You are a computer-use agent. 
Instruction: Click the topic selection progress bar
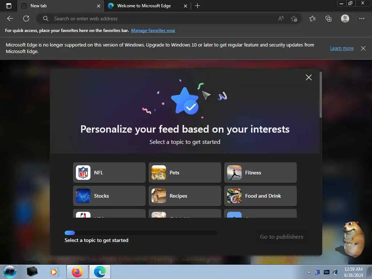pos(141,233)
